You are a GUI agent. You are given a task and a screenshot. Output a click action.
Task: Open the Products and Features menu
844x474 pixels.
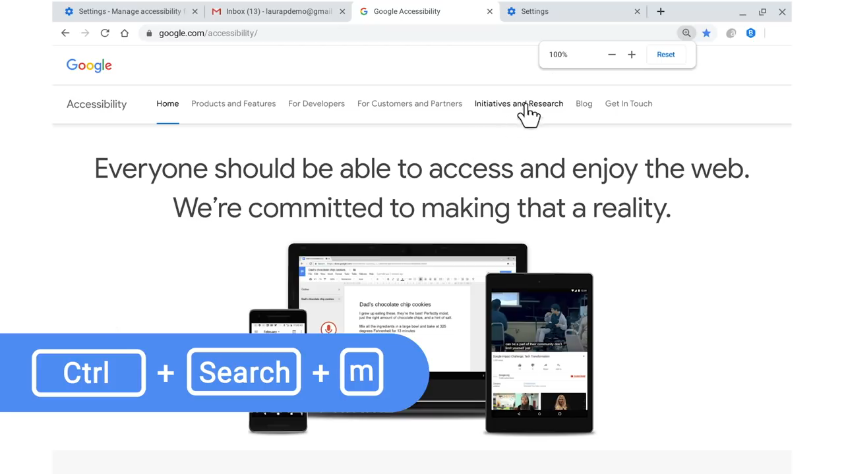(x=233, y=103)
